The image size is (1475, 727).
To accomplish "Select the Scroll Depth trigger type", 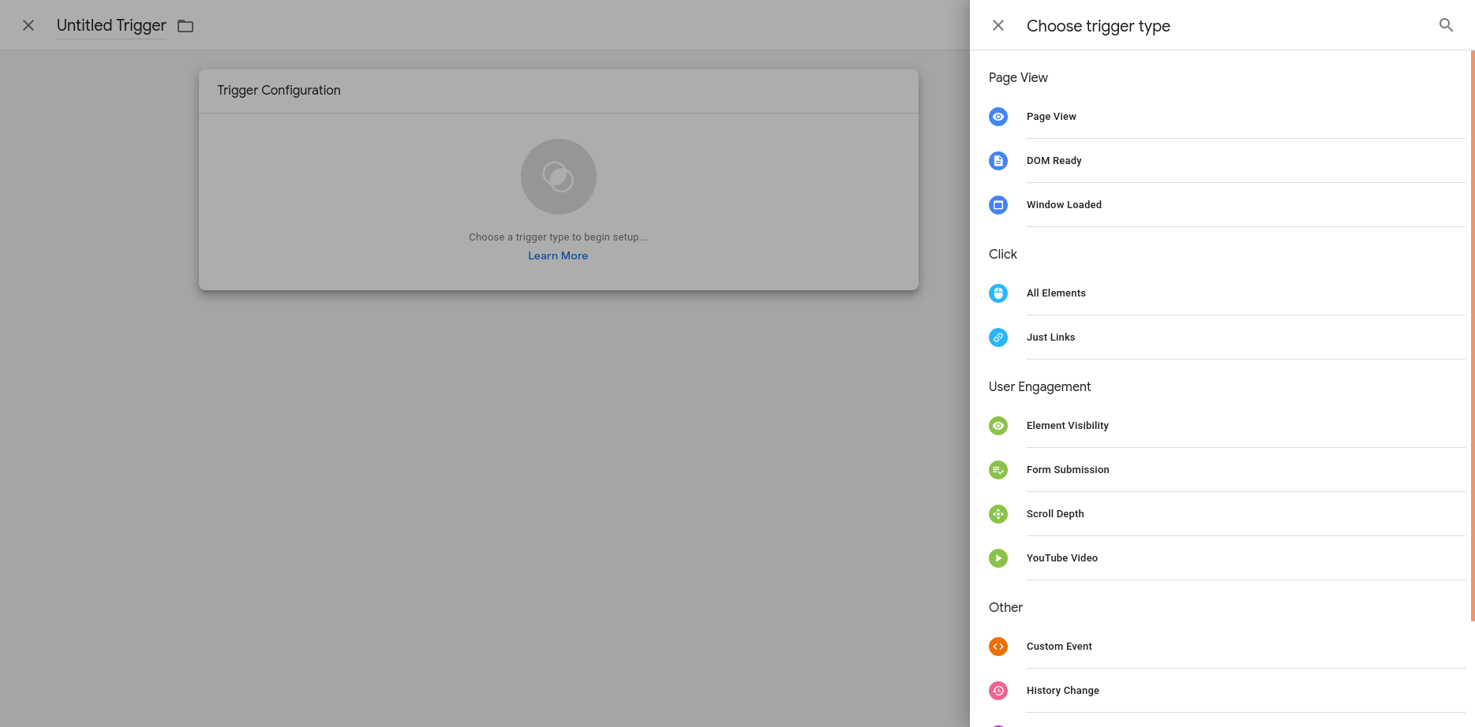I will point(1055,514).
